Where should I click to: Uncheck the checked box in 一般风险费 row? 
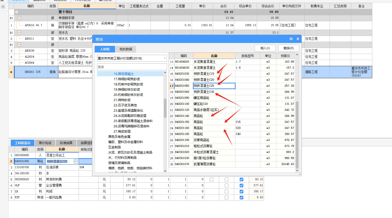241,198
